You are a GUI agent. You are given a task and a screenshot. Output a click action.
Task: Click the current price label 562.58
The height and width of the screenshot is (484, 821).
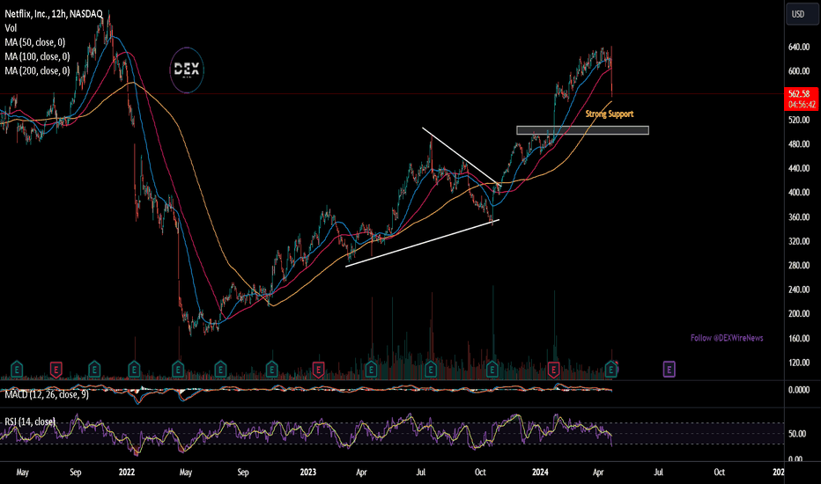click(799, 94)
